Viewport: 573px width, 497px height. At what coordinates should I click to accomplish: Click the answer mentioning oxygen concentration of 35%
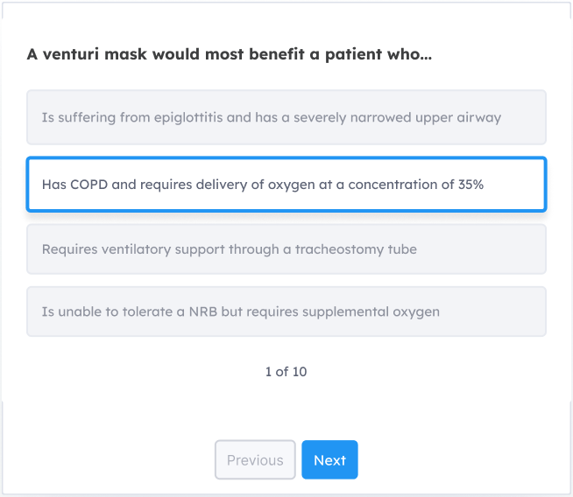[x=286, y=185]
